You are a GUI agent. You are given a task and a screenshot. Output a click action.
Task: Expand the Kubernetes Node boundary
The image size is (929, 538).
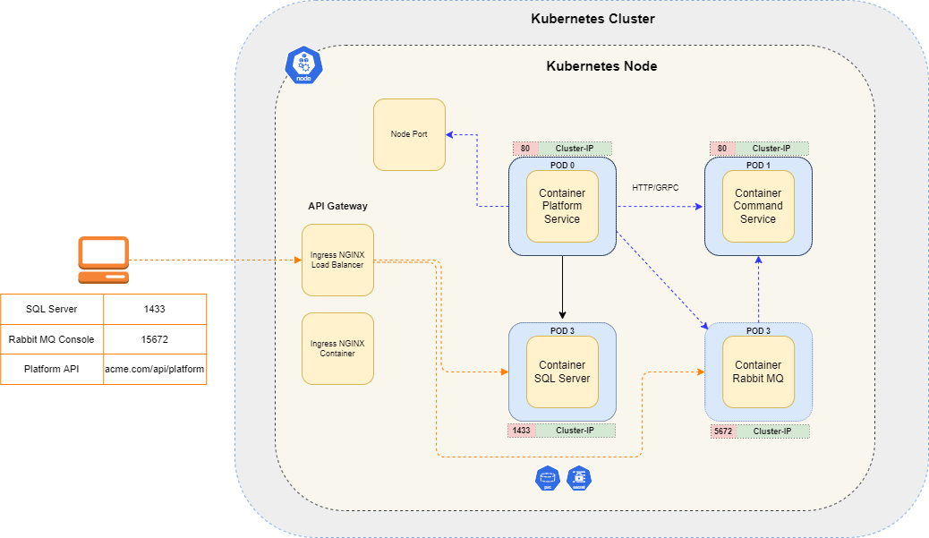pos(601,66)
